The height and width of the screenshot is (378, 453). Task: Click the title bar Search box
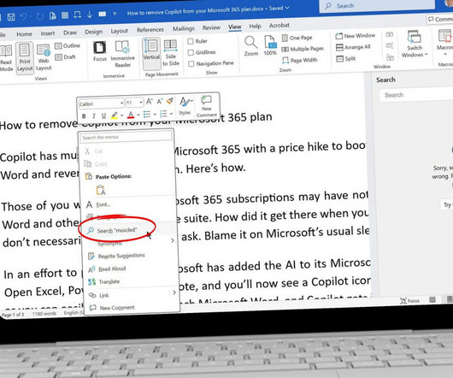377,6
